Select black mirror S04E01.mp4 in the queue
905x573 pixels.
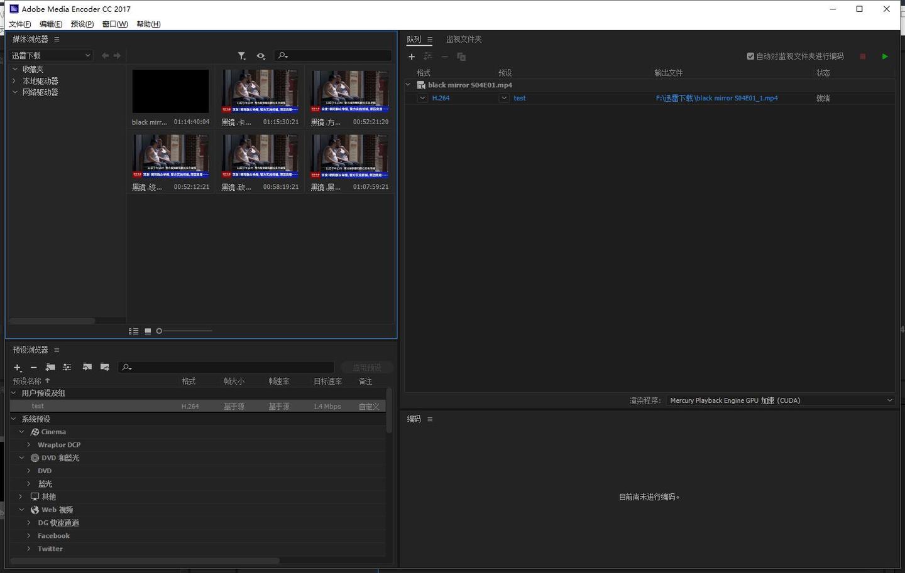click(470, 85)
